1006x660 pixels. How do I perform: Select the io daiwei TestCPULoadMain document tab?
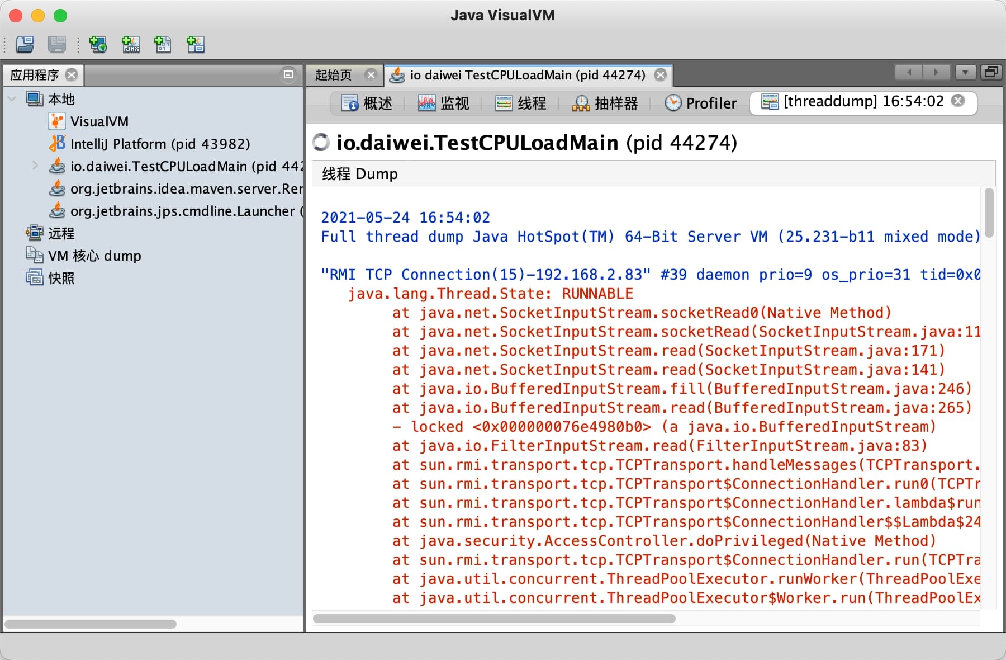tap(528, 75)
